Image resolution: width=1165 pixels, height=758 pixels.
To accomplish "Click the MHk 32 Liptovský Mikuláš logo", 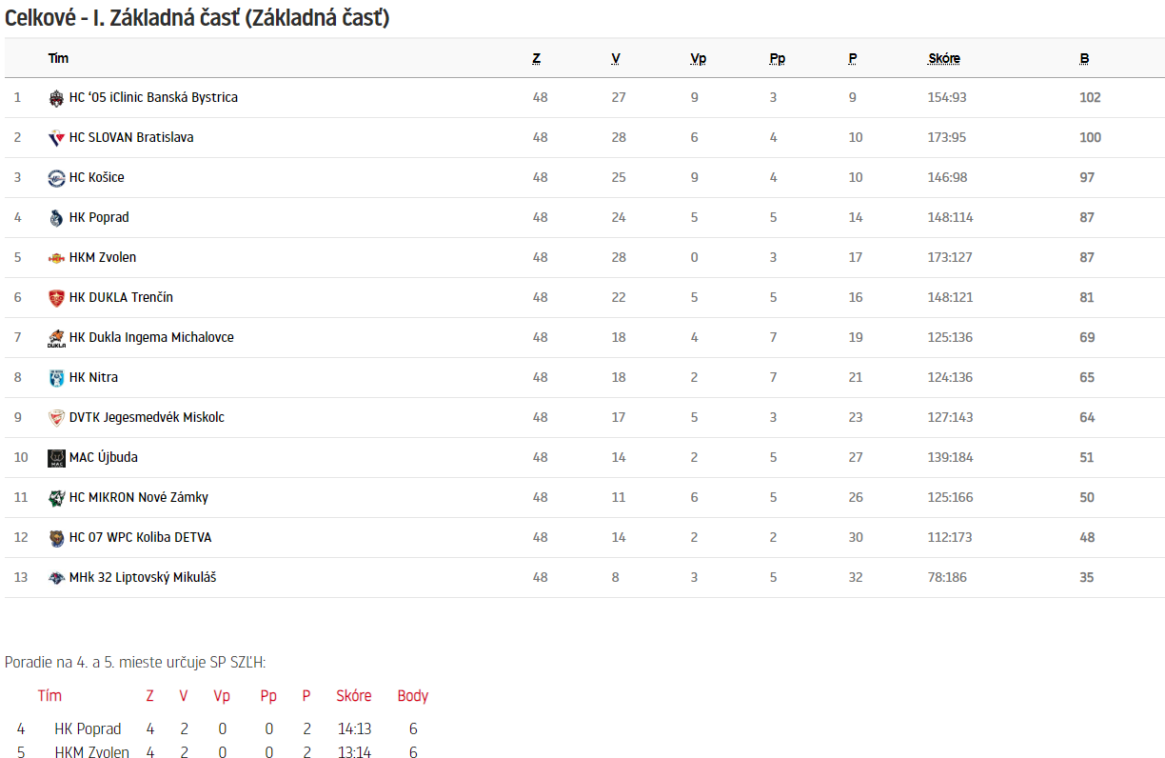I will tap(56, 578).
